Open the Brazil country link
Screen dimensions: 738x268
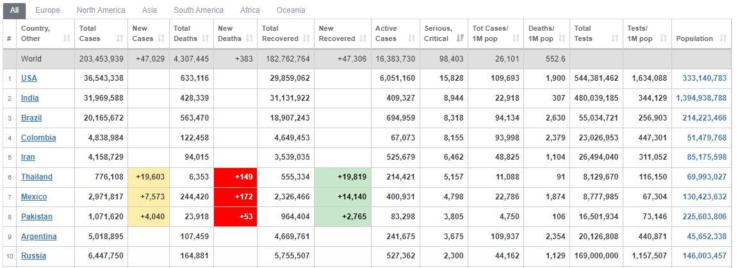pos(31,118)
